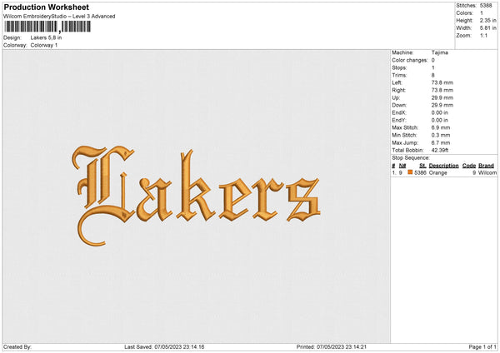
Task: Click the Stitches value '5388'
Action: pyautogui.click(x=486, y=6)
